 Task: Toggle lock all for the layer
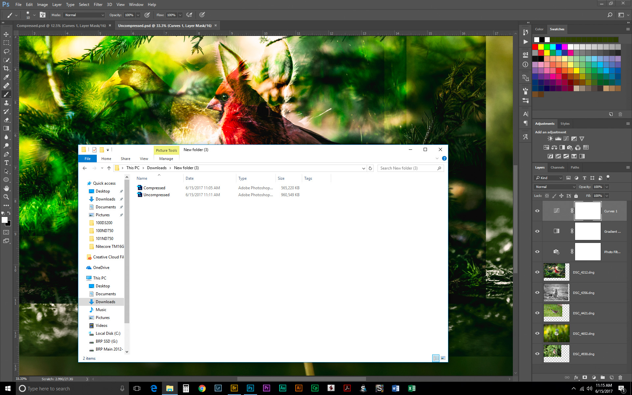(x=576, y=196)
